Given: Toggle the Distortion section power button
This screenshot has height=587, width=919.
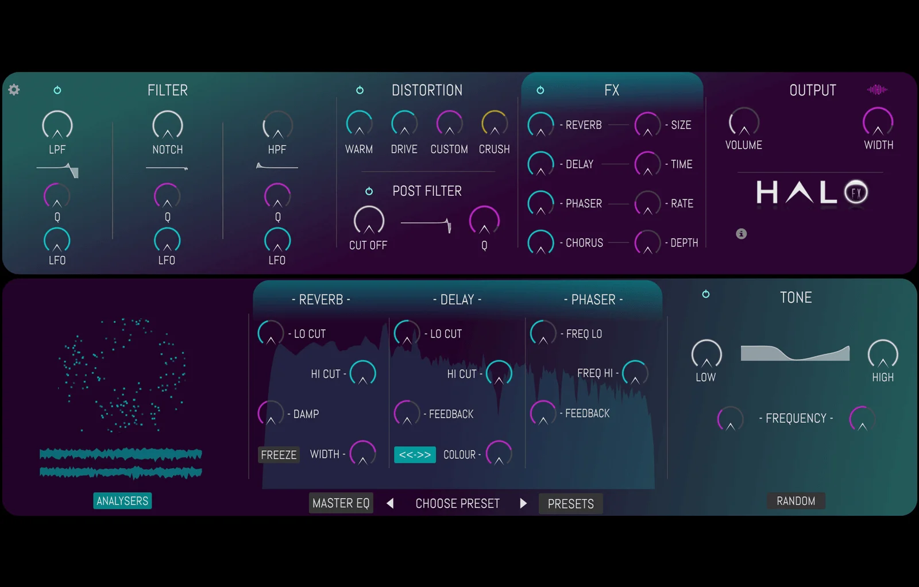Looking at the screenshot, I should click(x=360, y=90).
